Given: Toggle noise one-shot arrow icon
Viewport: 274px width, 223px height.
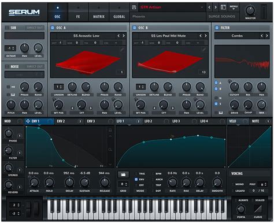Looking at the screenshot, I should [13, 87].
